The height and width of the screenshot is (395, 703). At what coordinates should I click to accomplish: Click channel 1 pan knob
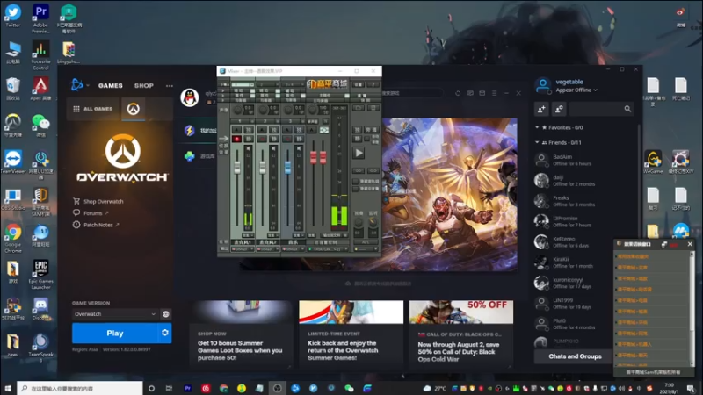click(x=237, y=109)
